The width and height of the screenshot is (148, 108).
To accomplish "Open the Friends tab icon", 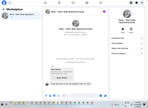I will 59,3.
